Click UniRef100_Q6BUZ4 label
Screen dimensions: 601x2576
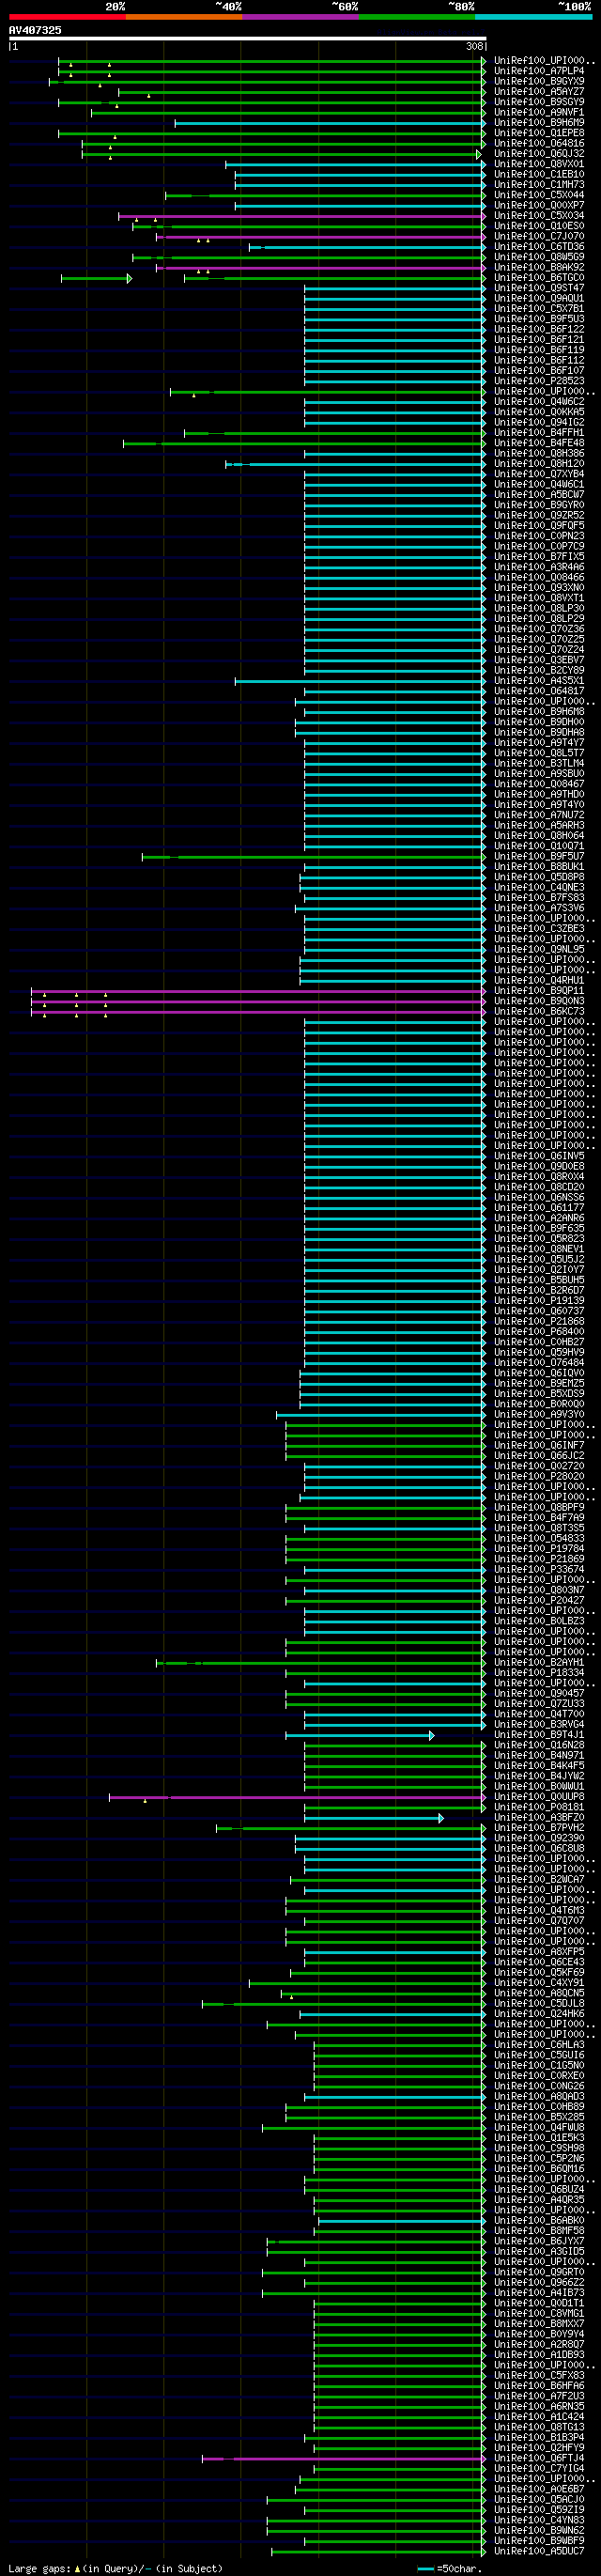point(539,2190)
